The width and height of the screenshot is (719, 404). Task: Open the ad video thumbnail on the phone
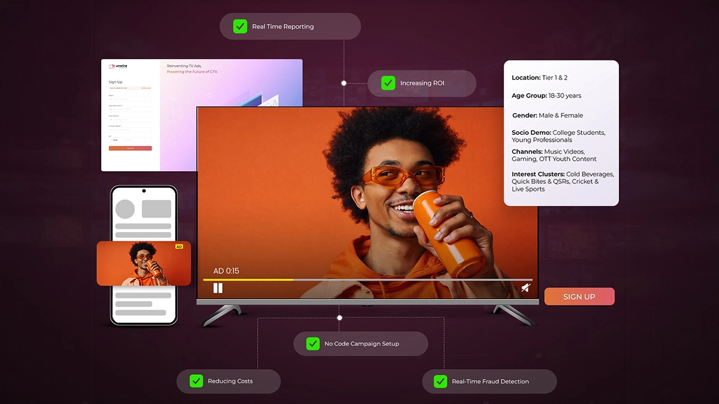point(144,263)
